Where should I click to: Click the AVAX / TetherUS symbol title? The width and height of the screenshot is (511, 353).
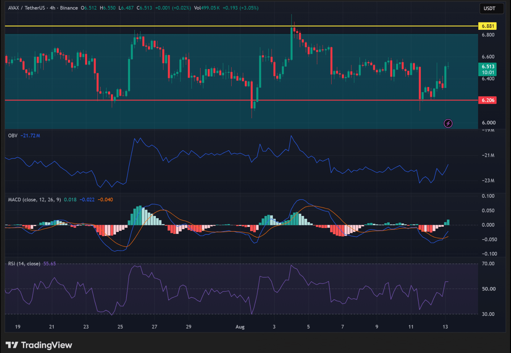26,8
